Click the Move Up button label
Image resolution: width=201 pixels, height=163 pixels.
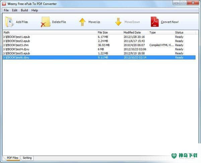[94, 22]
